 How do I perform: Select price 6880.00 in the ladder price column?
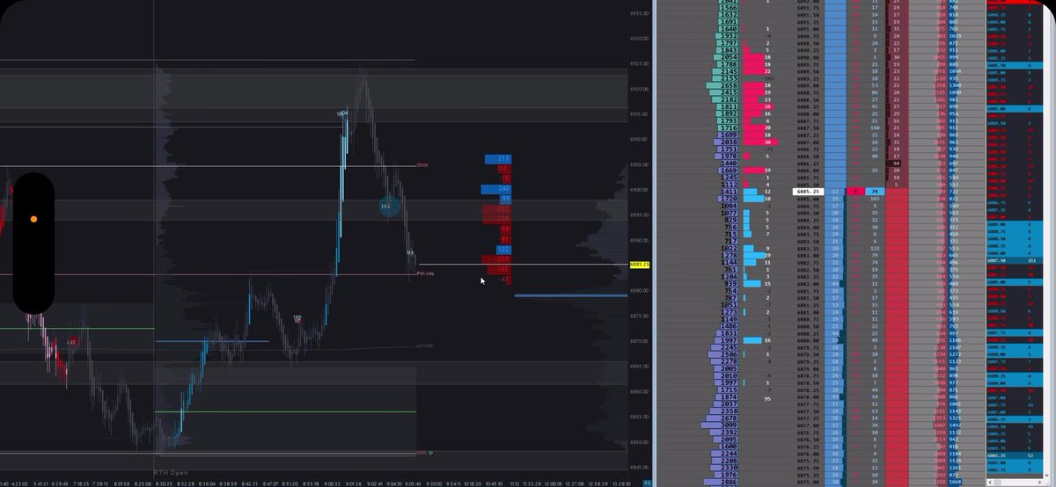pos(809,339)
